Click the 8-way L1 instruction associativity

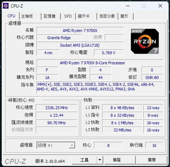(x=153, y=115)
